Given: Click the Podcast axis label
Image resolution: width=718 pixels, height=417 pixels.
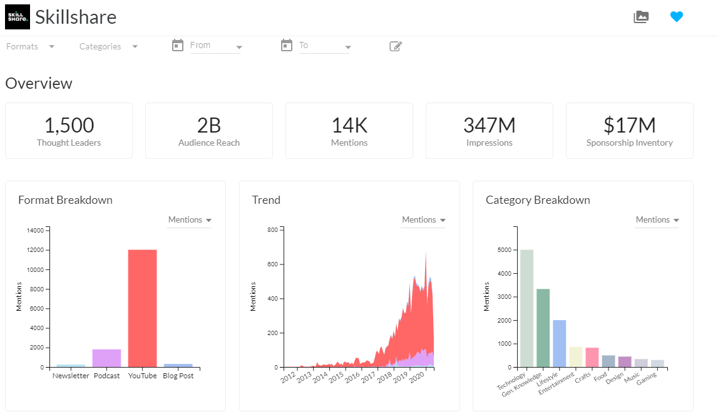Looking at the screenshot, I should (x=106, y=376).
